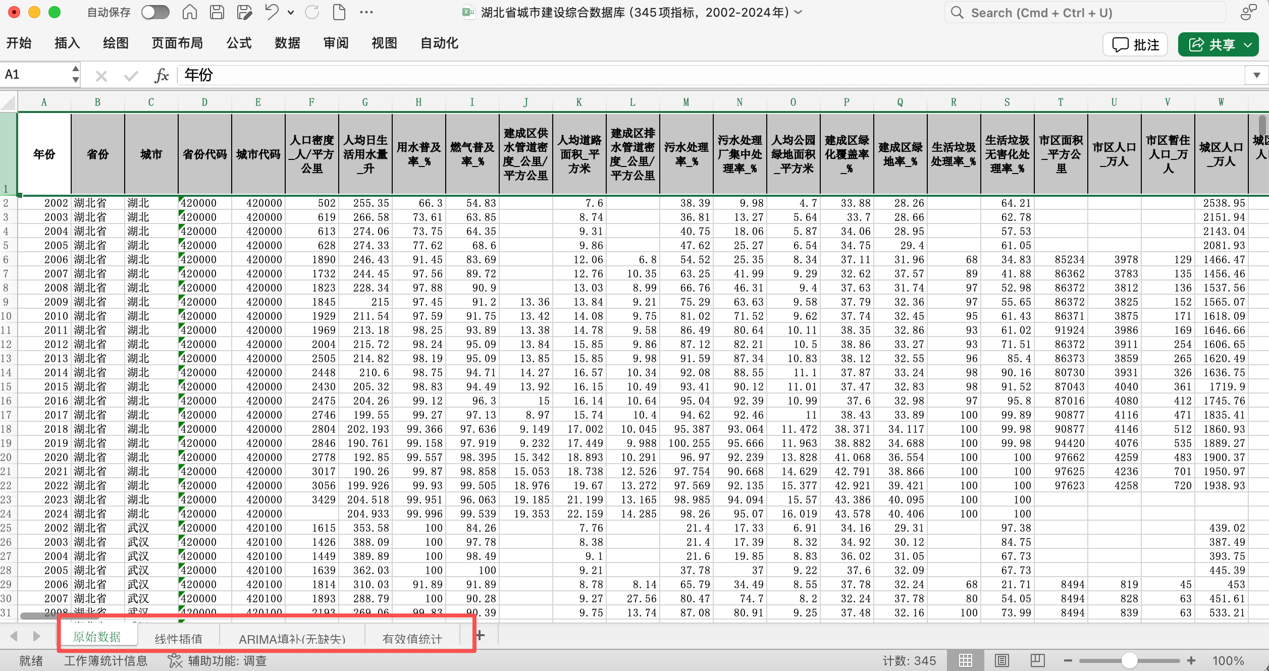Open the undo history dropdown arrow
This screenshot has height=671, width=1269.
(291, 13)
